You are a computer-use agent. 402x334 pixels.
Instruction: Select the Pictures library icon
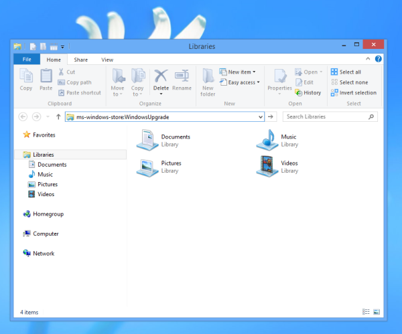[147, 167]
